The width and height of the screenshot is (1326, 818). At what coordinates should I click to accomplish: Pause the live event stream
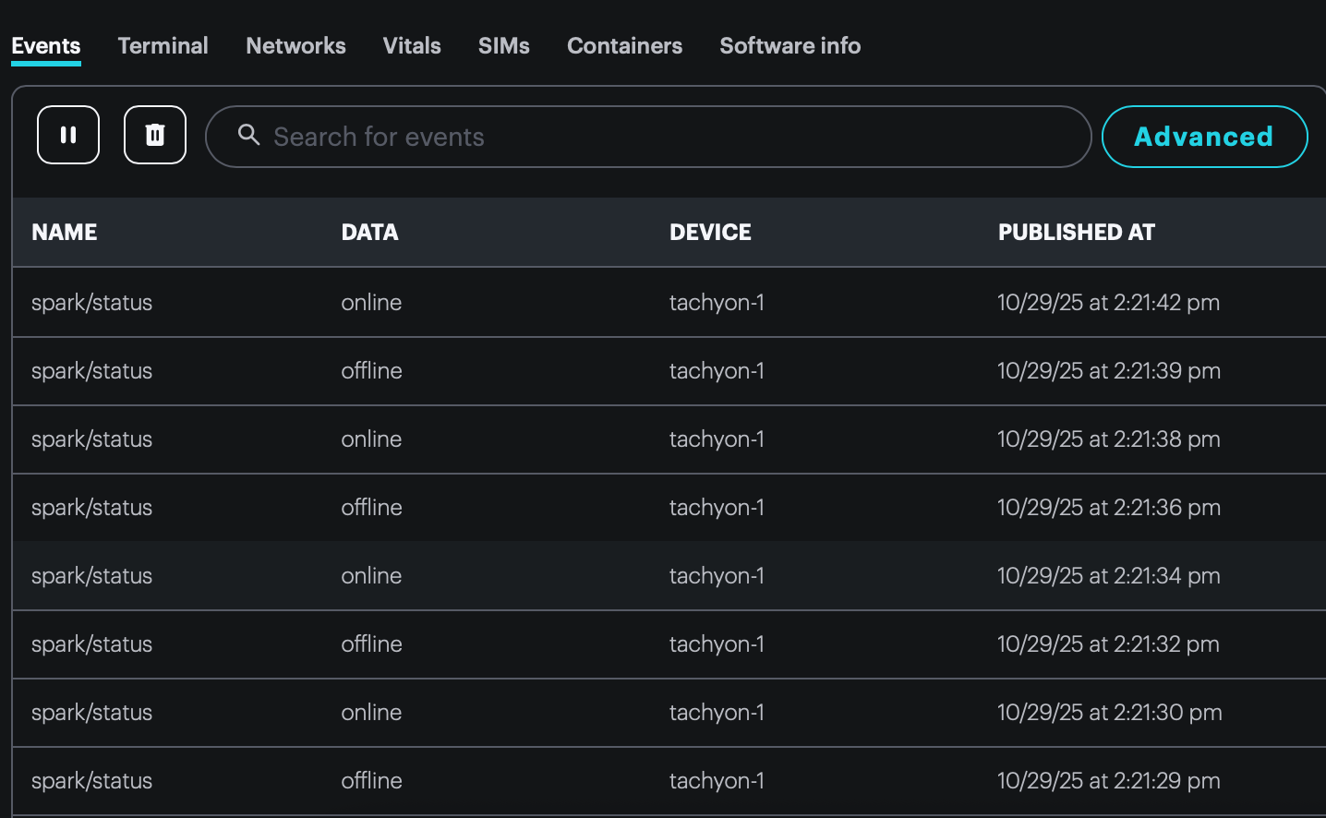tap(68, 135)
